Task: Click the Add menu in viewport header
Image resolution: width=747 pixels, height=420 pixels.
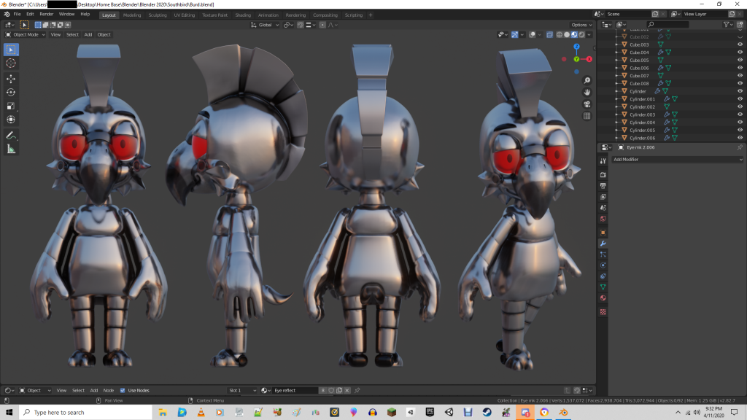Action: pyautogui.click(x=88, y=34)
